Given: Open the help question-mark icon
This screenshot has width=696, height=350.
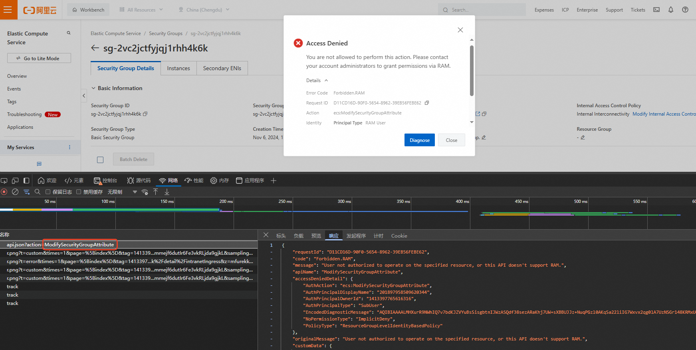Looking at the screenshot, I should click(685, 10).
